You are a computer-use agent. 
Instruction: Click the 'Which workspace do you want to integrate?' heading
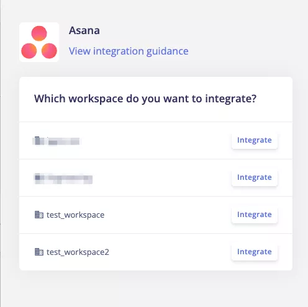pos(145,99)
